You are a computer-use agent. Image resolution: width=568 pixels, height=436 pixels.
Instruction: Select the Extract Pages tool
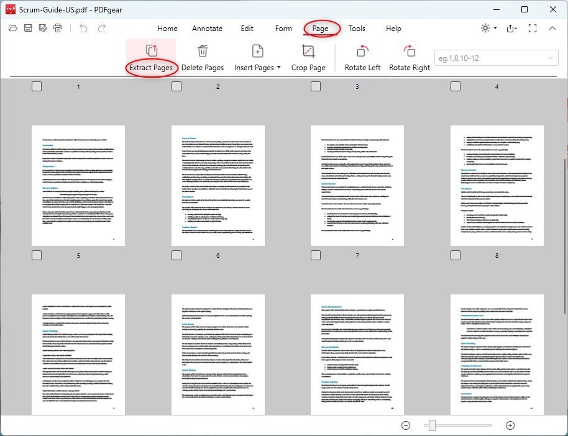pyautogui.click(x=151, y=56)
